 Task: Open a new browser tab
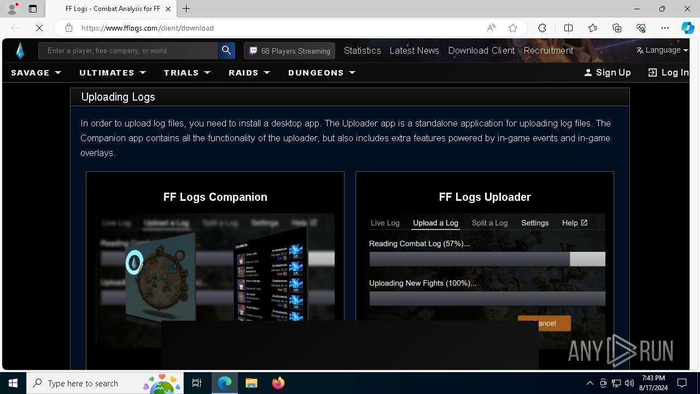click(186, 9)
